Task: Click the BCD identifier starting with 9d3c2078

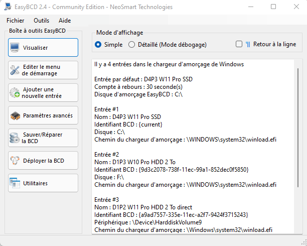Action: tap(194, 170)
